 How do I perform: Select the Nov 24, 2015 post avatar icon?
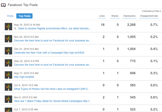pos(8,39)
